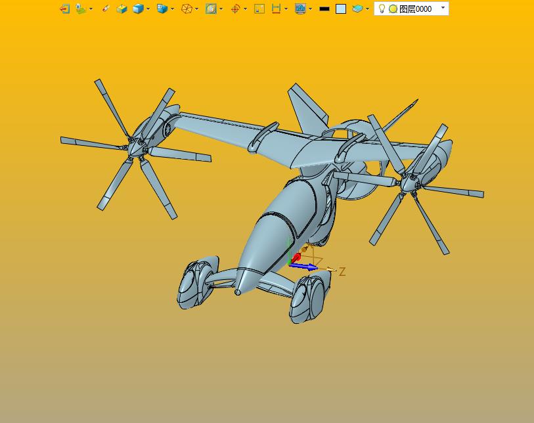Click the Z axis label on the triad
The height and width of the screenshot is (423, 534).
click(x=342, y=271)
